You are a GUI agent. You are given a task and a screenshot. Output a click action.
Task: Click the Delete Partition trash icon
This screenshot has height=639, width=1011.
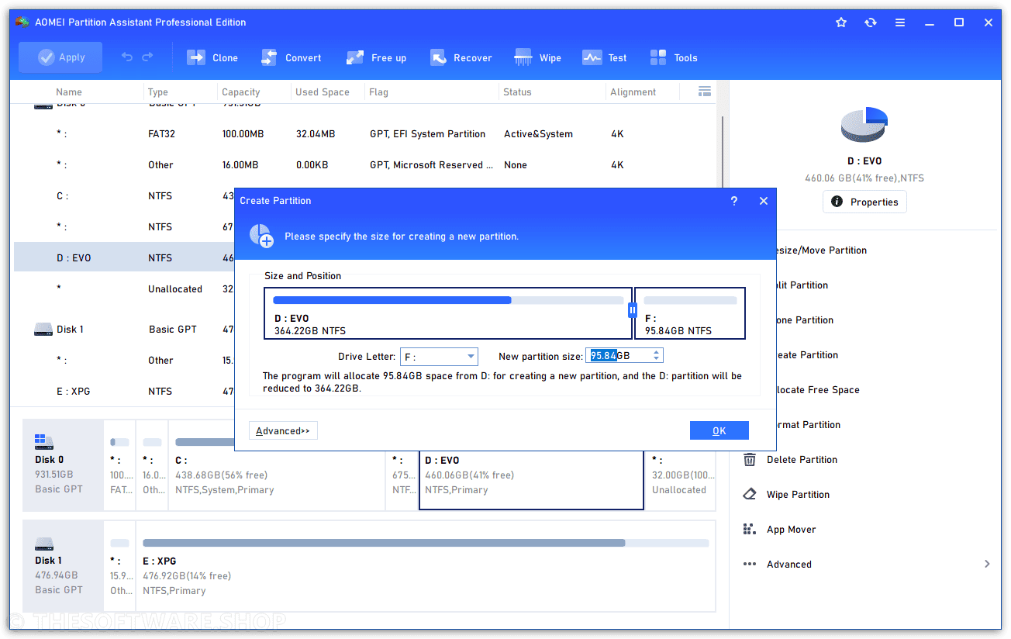tap(750, 460)
